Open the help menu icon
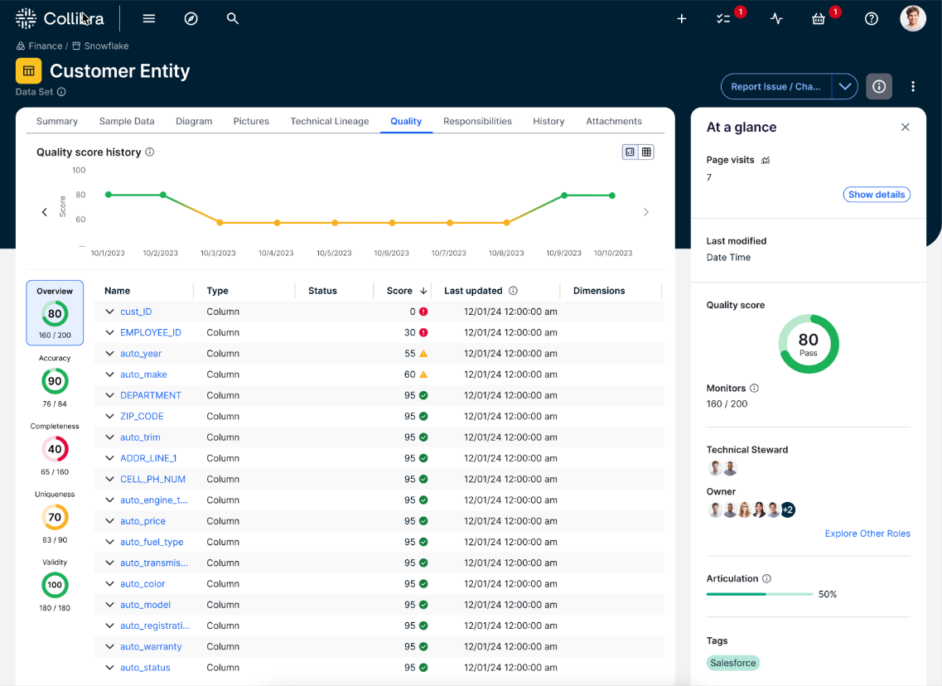942x686 pixels. [x=871, y=18]
